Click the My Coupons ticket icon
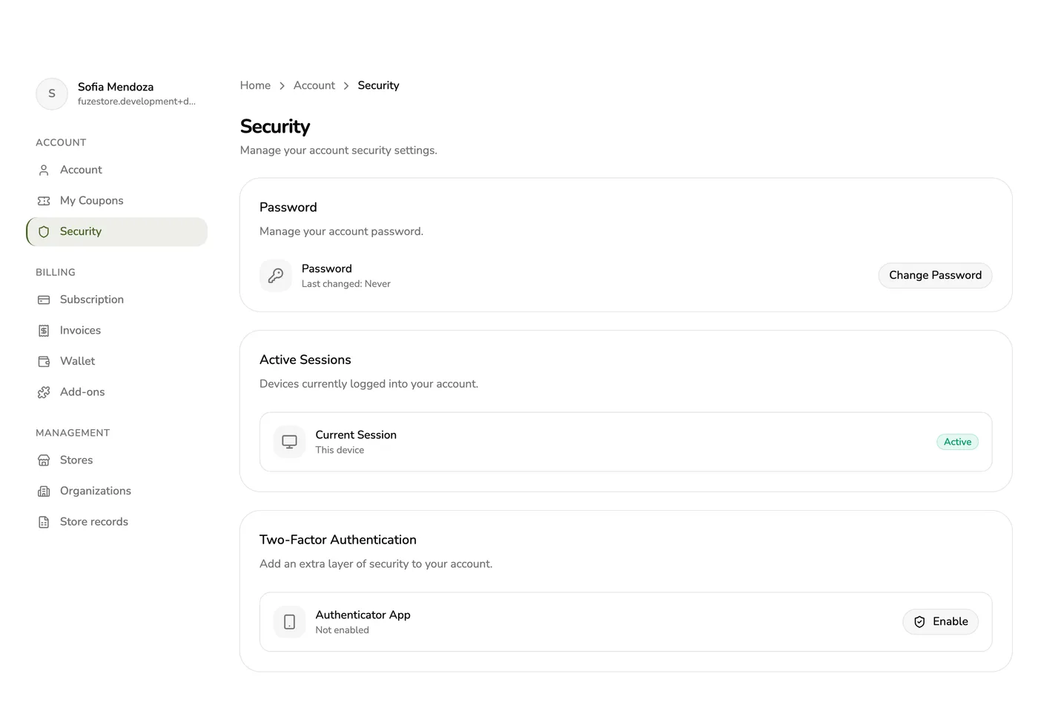This screenshot has height=711, width=1038. pos(44,201)
